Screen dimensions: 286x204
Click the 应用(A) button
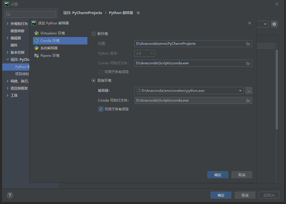269,195
